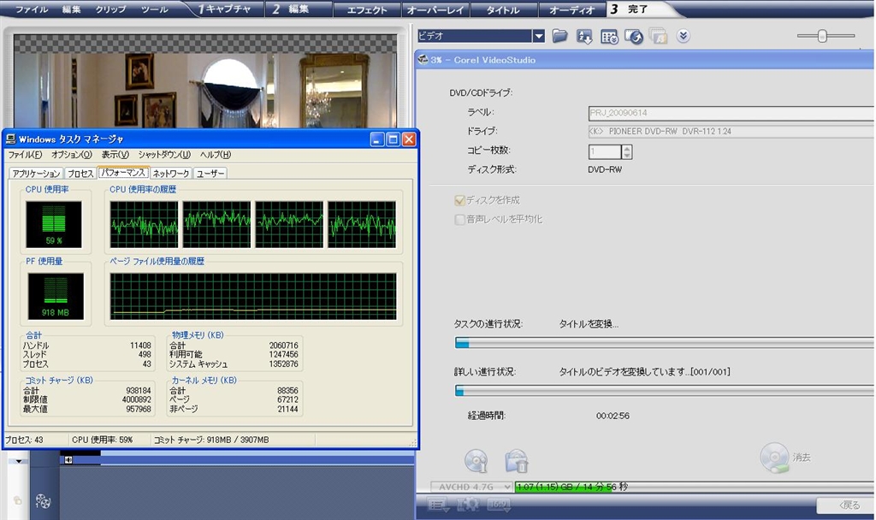Click the fourth CPU history graph
This screenshot has height=520, width=876.
click(x=362, y=225)
